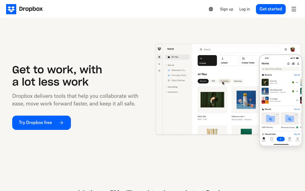Image resolution: width=305 pixels, height=191 pixels.
Task: Select the PDF filter chip
Action: pyautogui.click(x=213, y=81)
